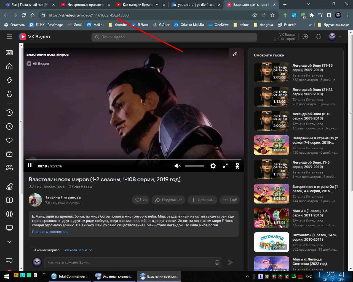Open subscriptions people icon in sidebar

(9, 167)
